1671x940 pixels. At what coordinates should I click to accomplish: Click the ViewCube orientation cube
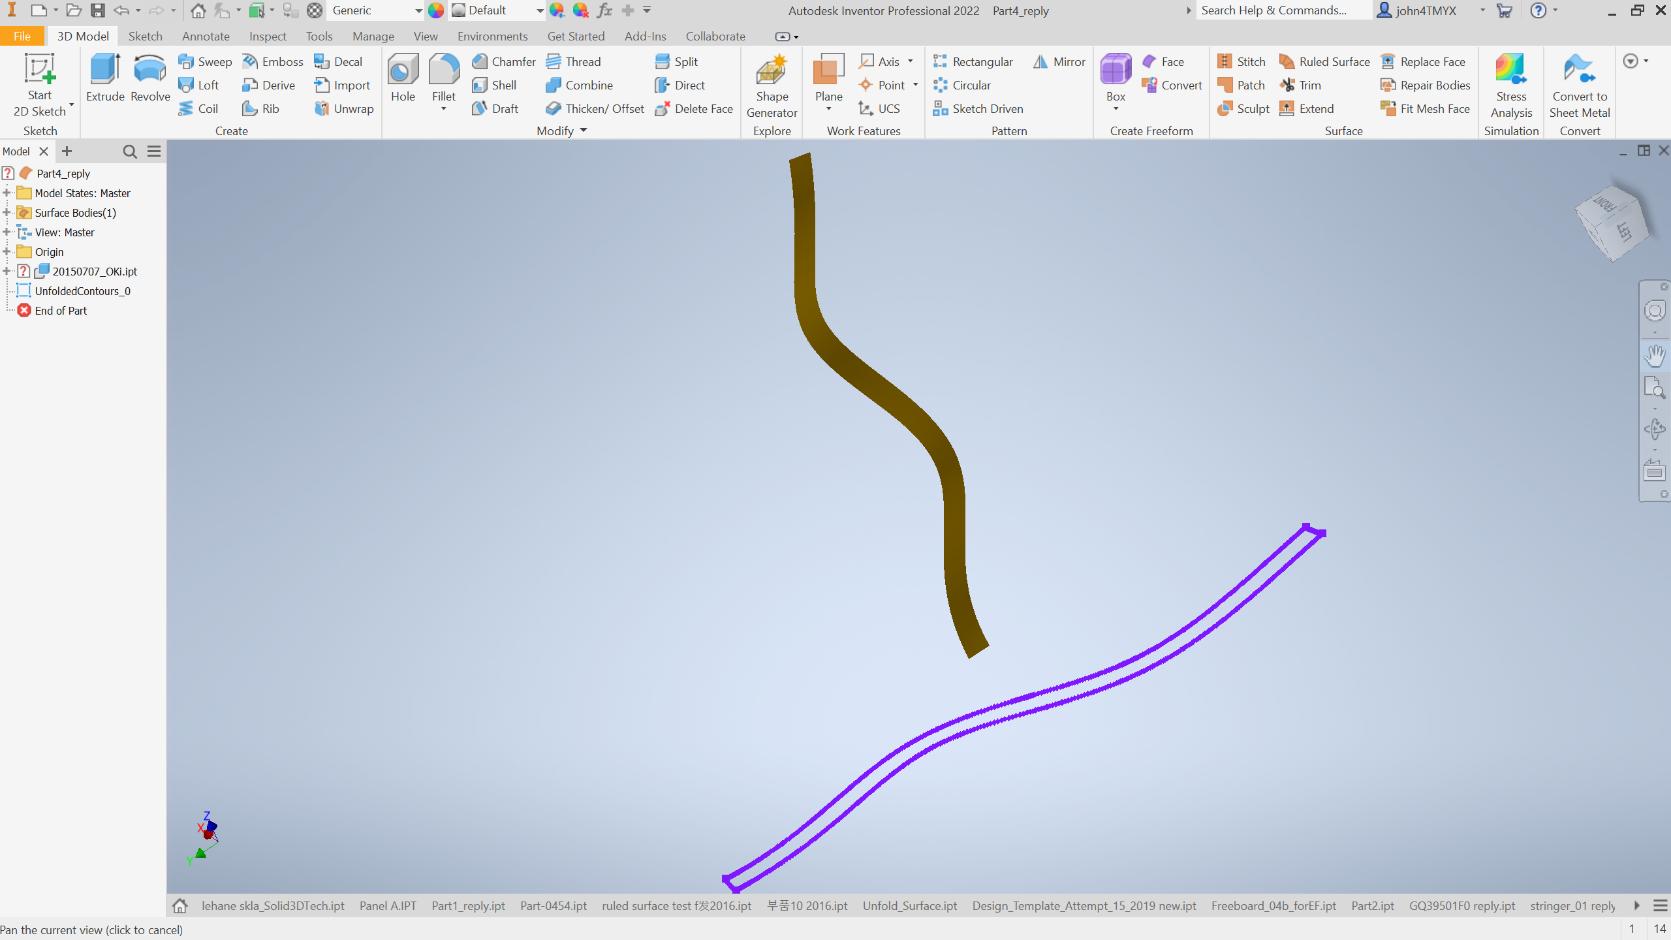[1612, 223]
